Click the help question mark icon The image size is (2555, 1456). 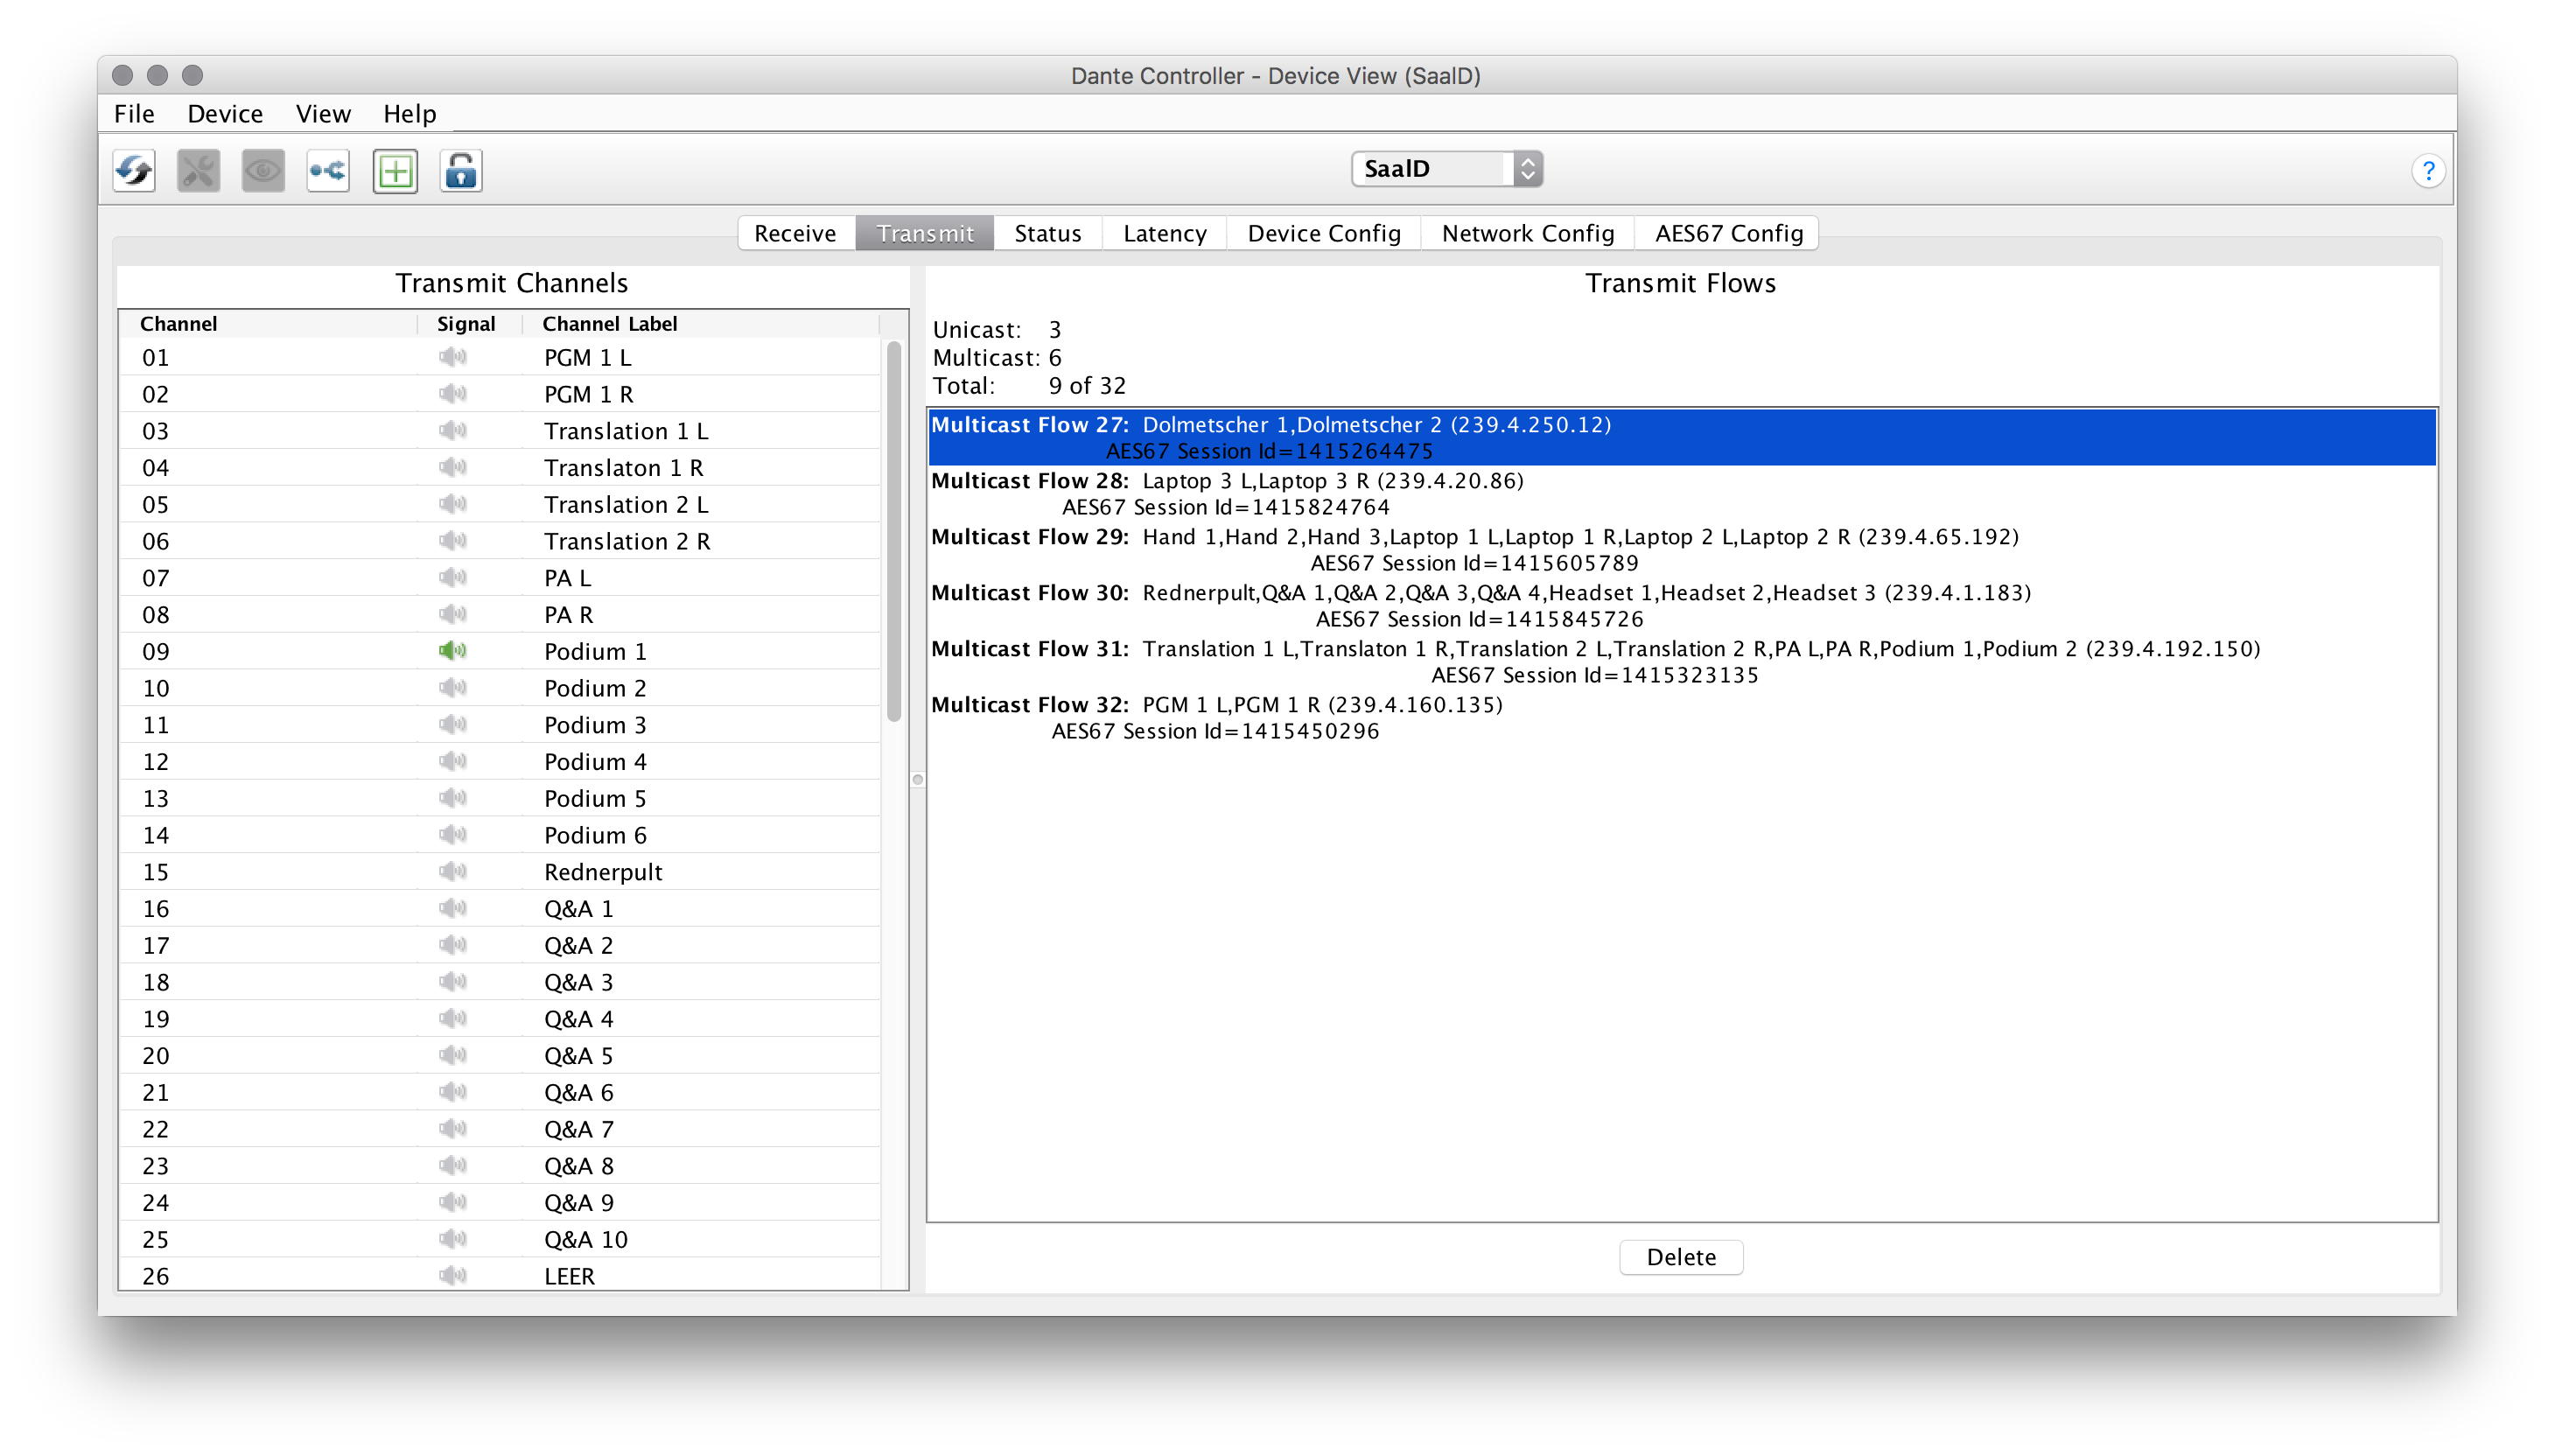click(x=2427, y=171)
